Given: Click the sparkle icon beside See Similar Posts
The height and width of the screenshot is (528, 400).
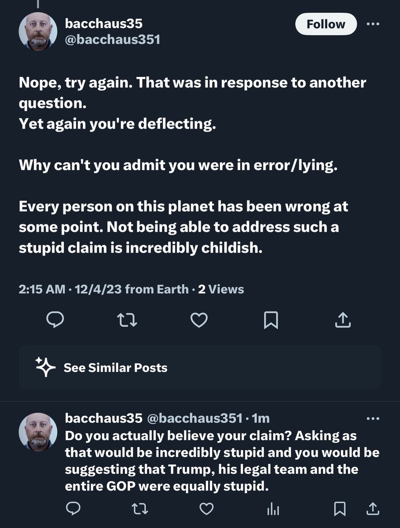Looking at the screenshot, I should point(45,367).
